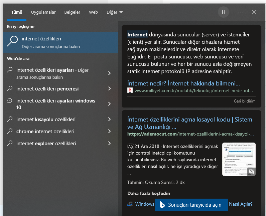Open the Internet Properties dialog thumbnail
The width and height of the screenshot is (266, 216).
239,159
